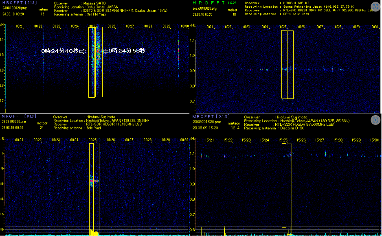Click the visual search icon on HROFFT panel
The width and height of the screenshot is (382, 236).
click(x=375, y=6)
